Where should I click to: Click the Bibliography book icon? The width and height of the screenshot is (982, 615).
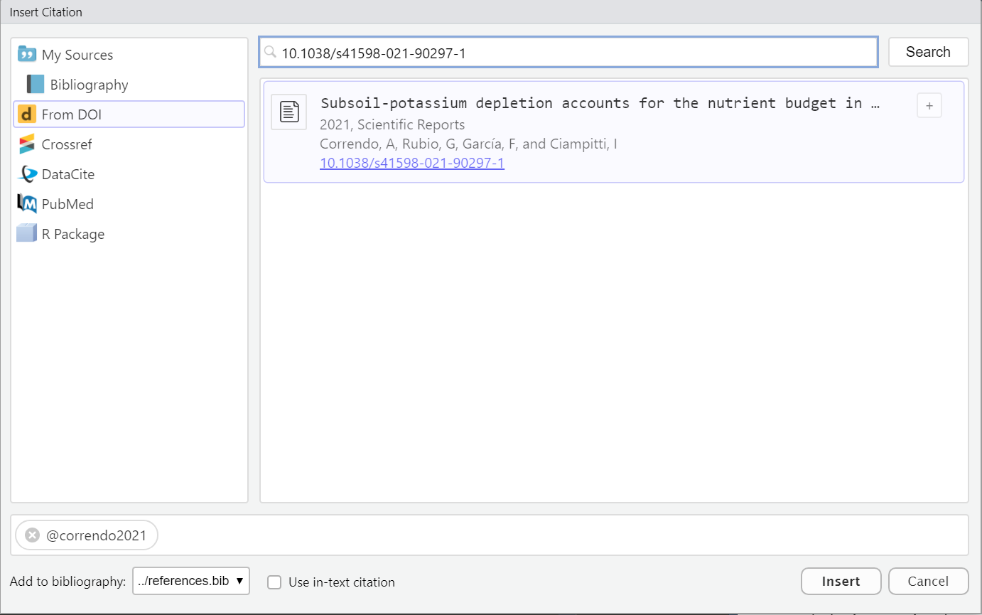[x=36, y=85]
